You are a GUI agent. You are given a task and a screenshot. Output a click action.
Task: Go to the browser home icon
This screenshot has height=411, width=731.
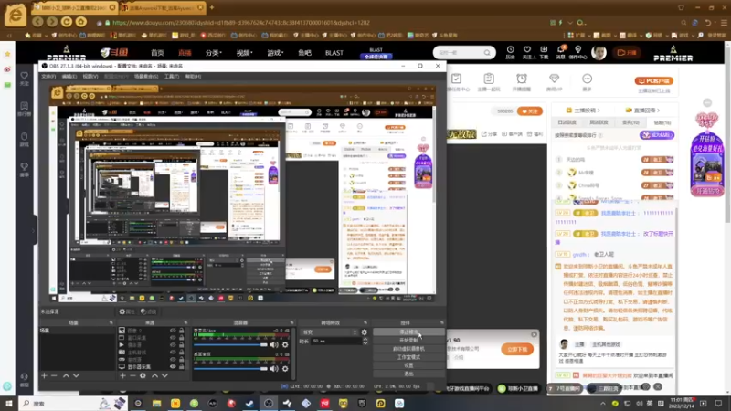(x=81, y=22)
